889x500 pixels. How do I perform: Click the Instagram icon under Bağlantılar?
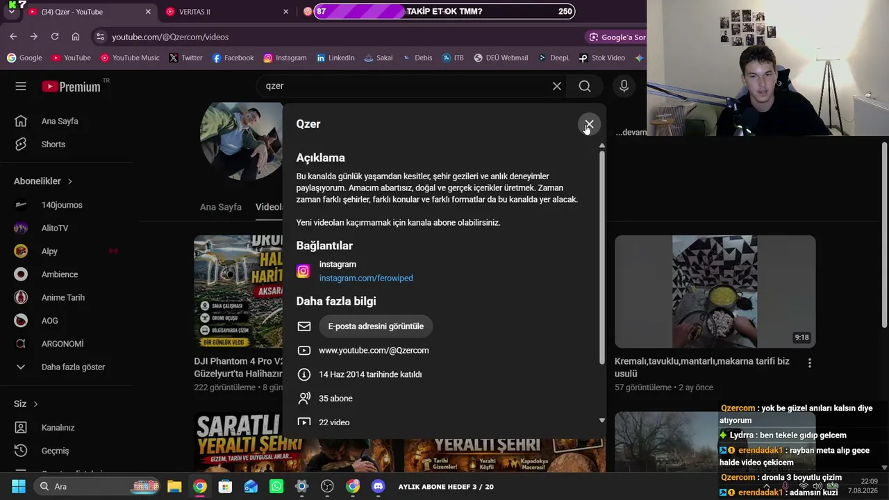coord(304,271)
